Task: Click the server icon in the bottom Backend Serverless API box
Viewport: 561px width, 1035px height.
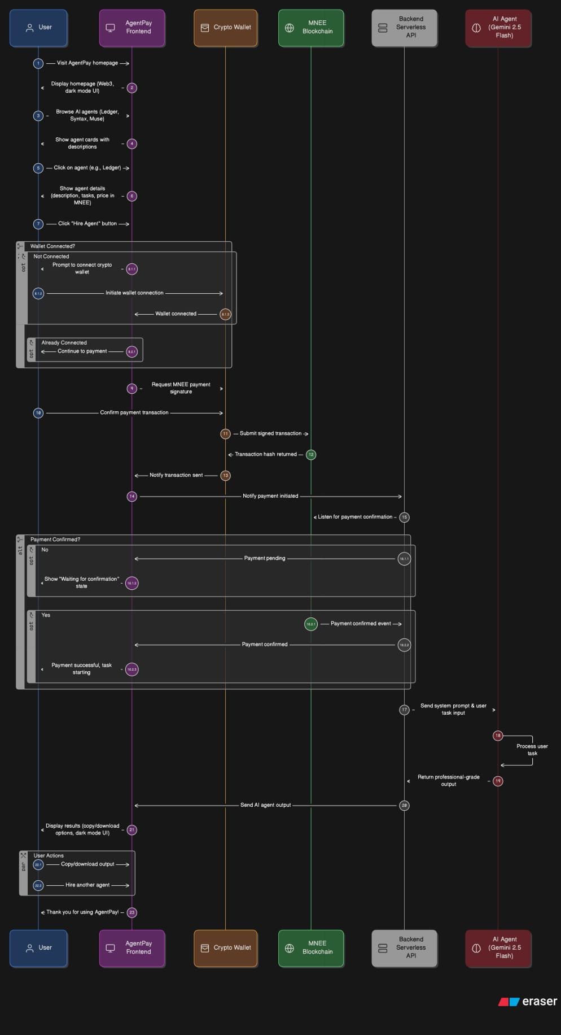Action: tap(383, 948)
